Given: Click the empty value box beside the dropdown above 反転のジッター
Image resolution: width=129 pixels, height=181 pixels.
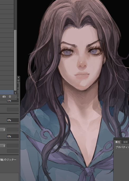Looking at the screenshot, I should click(x=13, y=146).
